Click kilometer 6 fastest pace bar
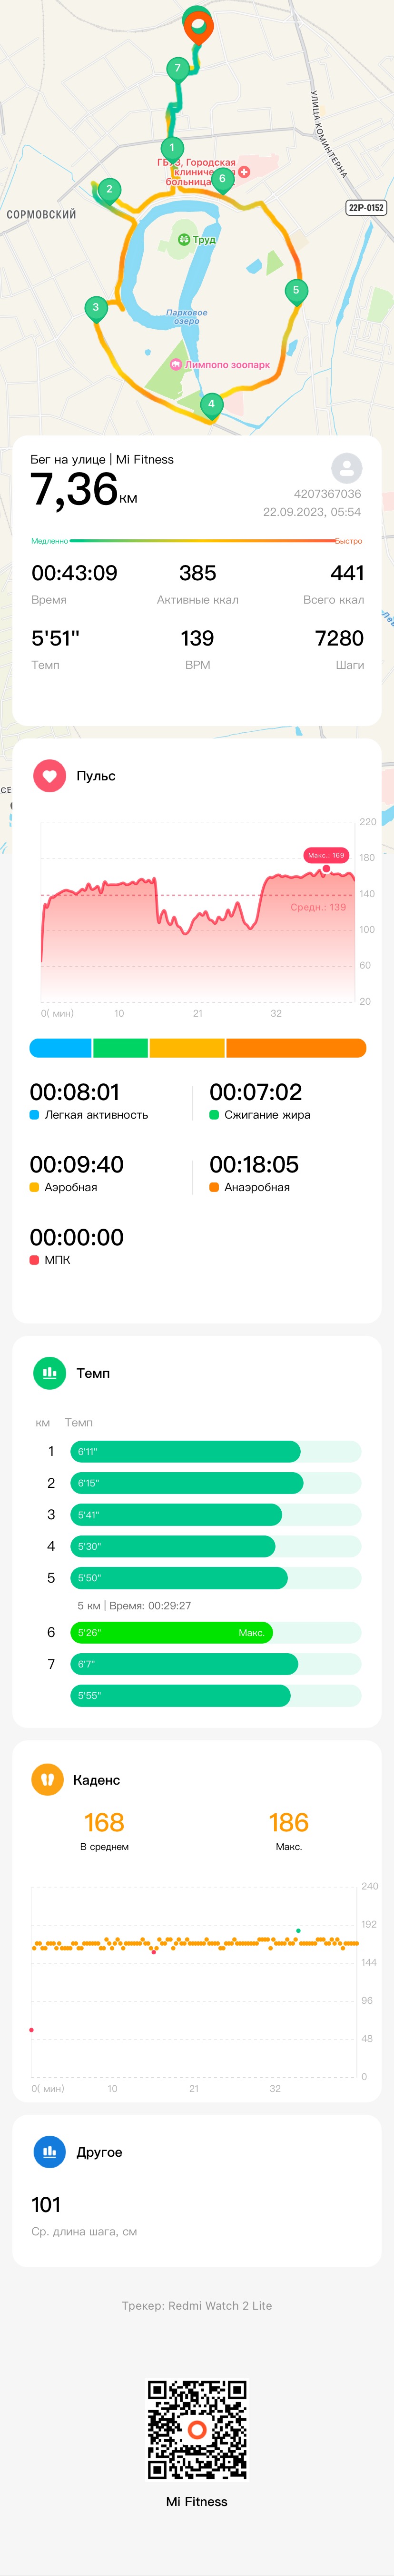 coord(171,1633)
